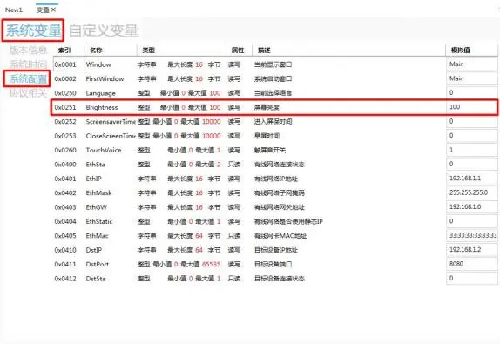Edit the TouchVoice simulated value field
Screen dimensions: 500x344
click(472, 150)
